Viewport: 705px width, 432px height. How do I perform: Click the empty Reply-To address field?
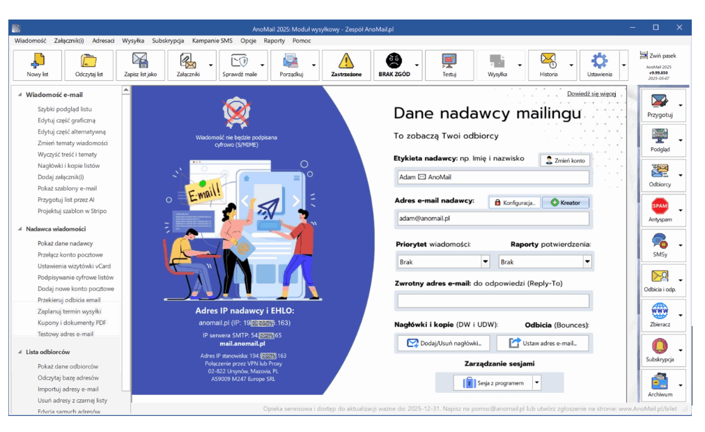pos(493,301)
